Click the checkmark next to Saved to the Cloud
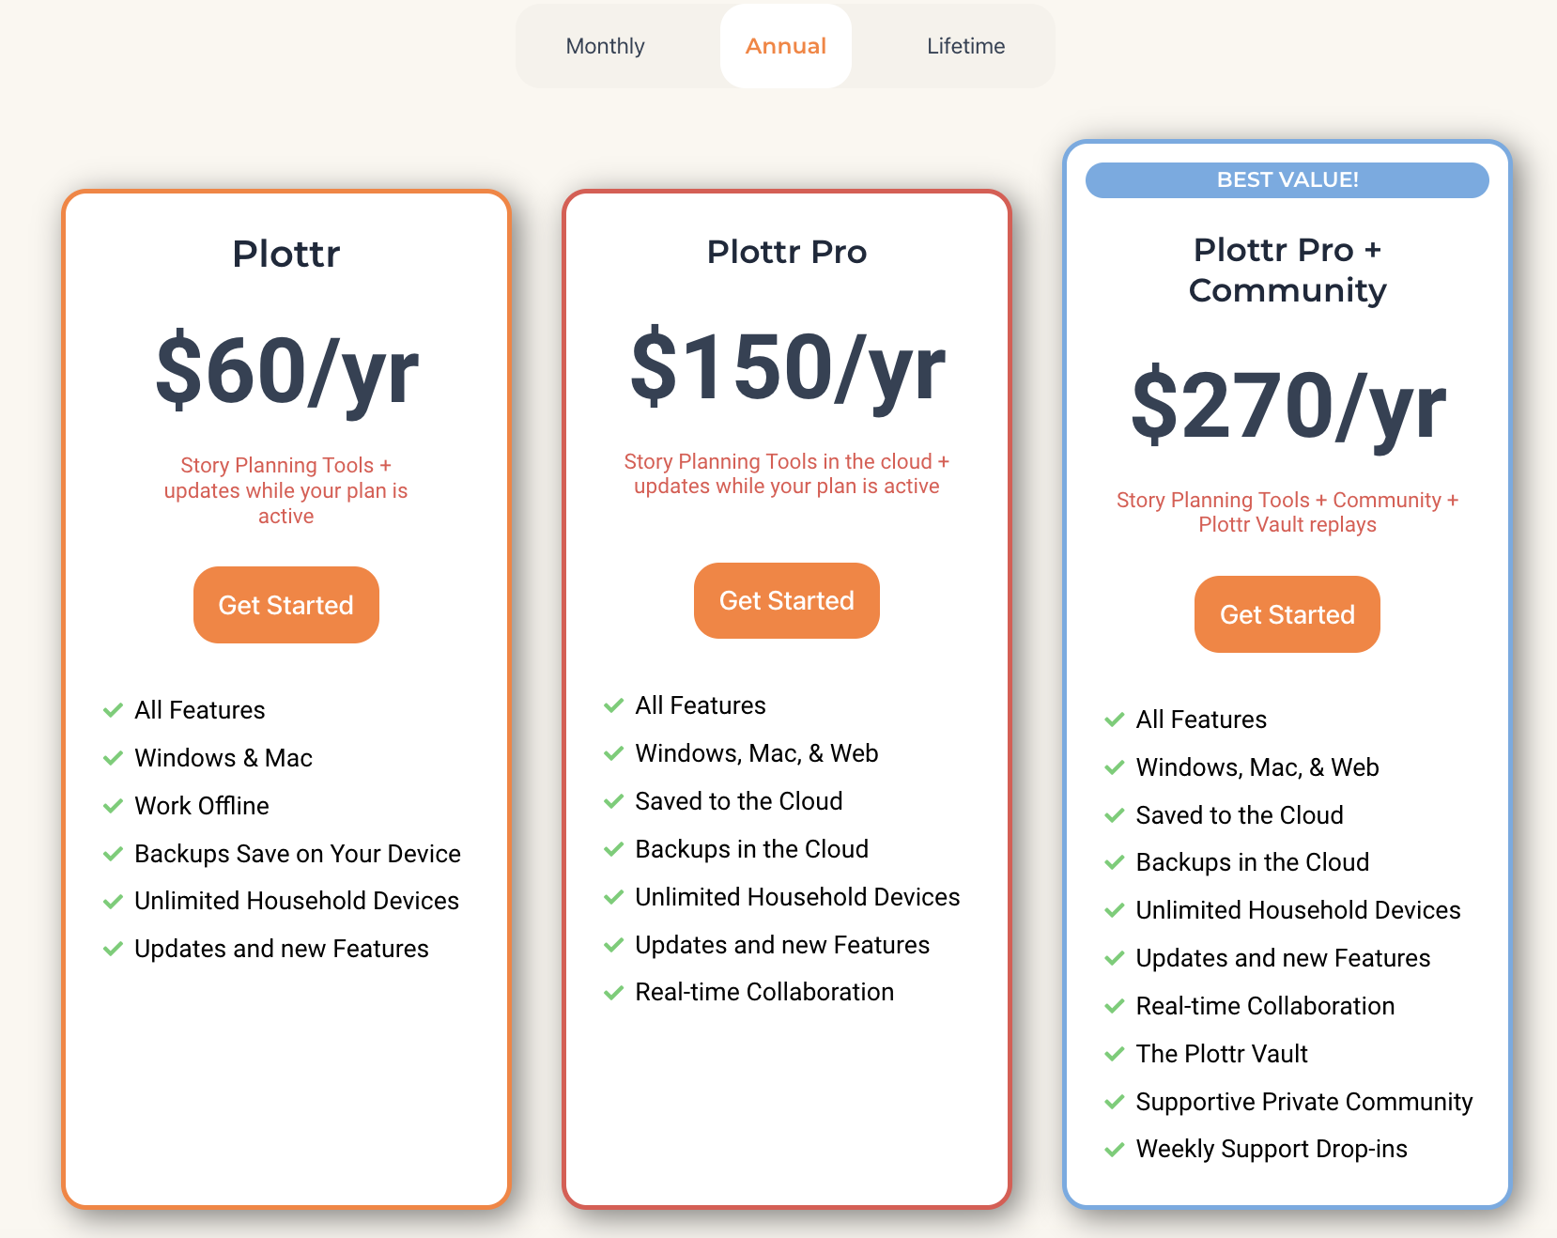Image resolution: width=1557 pixels, height=1238 pixels. 614,800
